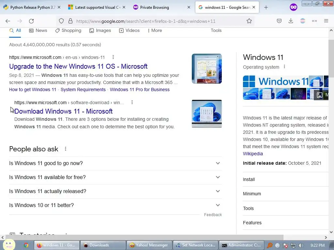This screenshot has height=250, width=334.
Task: Click the vertical scrollbar down arrow
Action: tap(331, 232)
